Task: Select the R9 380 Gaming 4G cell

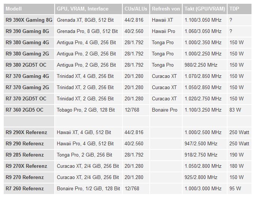Action: [x=29, y=42]
